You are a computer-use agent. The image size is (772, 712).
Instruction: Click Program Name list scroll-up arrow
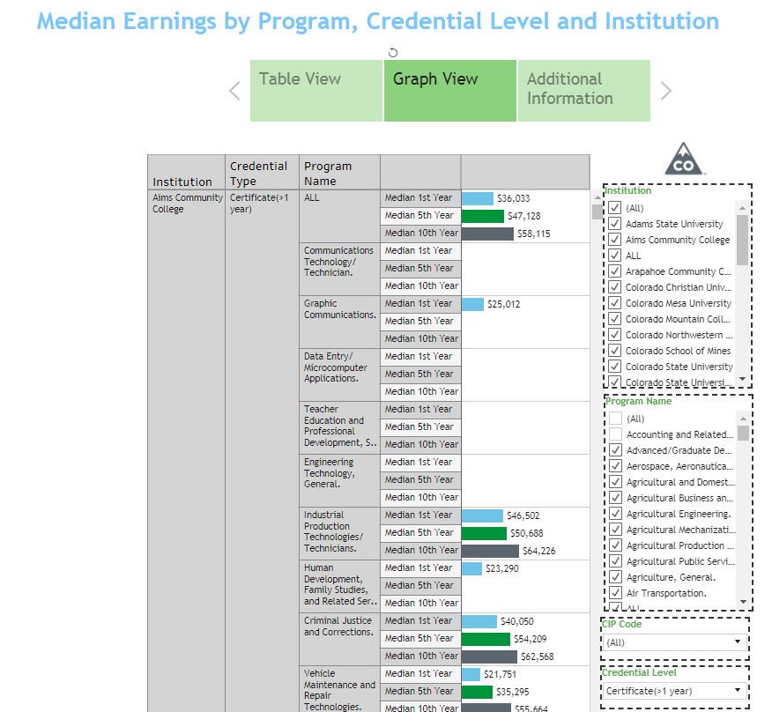pyautogui.click(x=744, y=419)
